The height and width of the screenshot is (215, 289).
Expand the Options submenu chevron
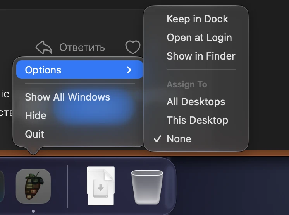tap(129, 70)
